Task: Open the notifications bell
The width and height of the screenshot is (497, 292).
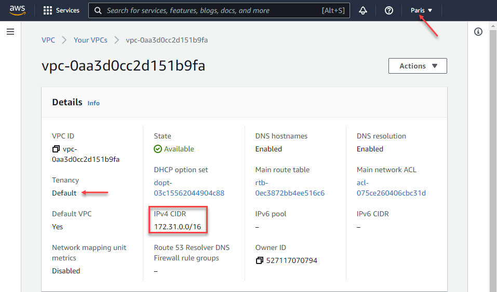Action: coord(362,10)
